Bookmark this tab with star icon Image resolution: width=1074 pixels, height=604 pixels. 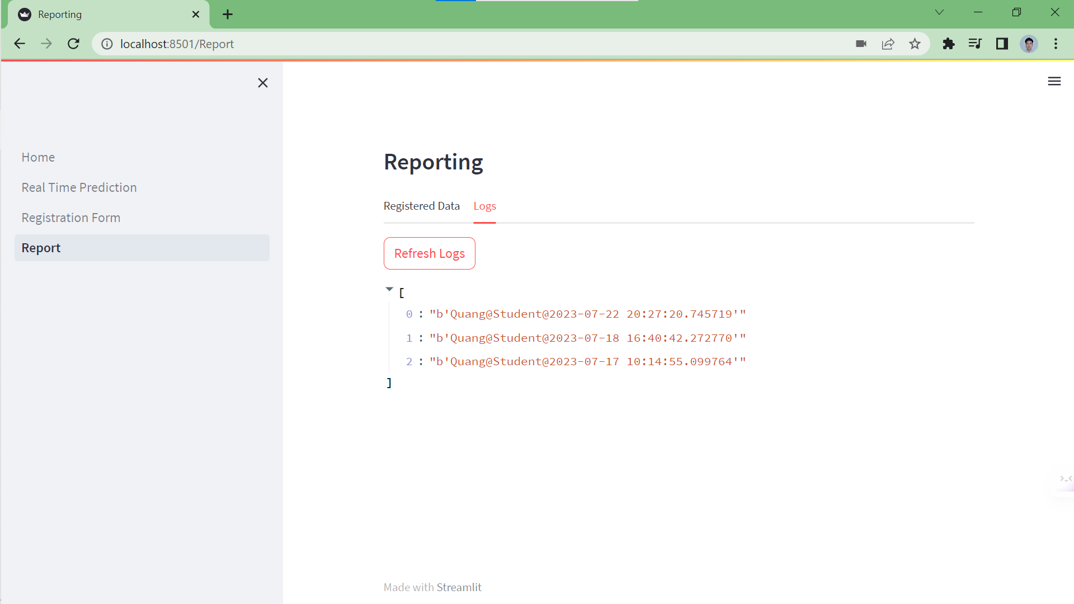(x=915, y=44)
